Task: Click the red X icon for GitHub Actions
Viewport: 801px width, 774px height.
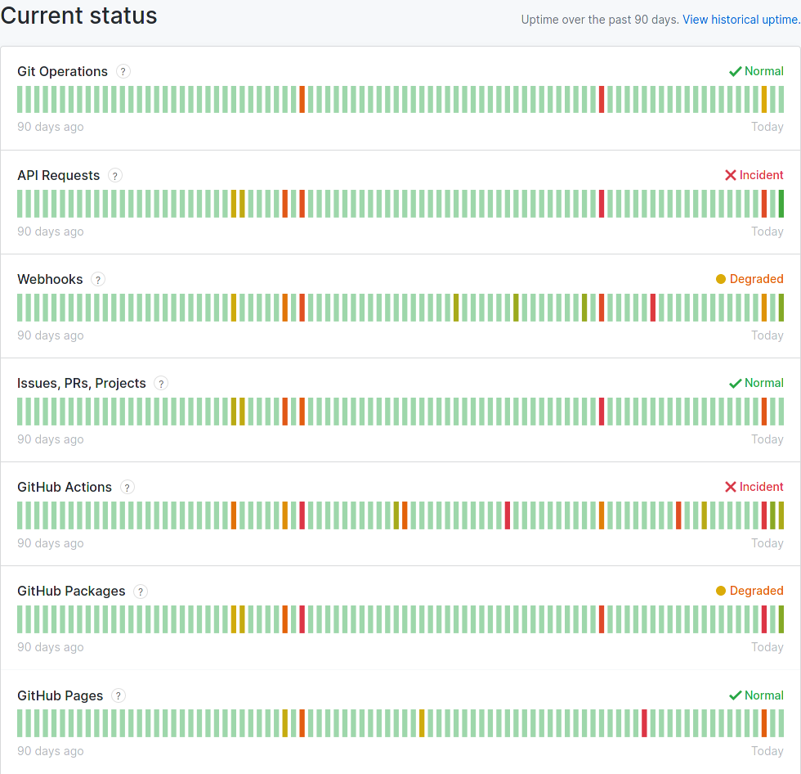Action: point(731,487)
